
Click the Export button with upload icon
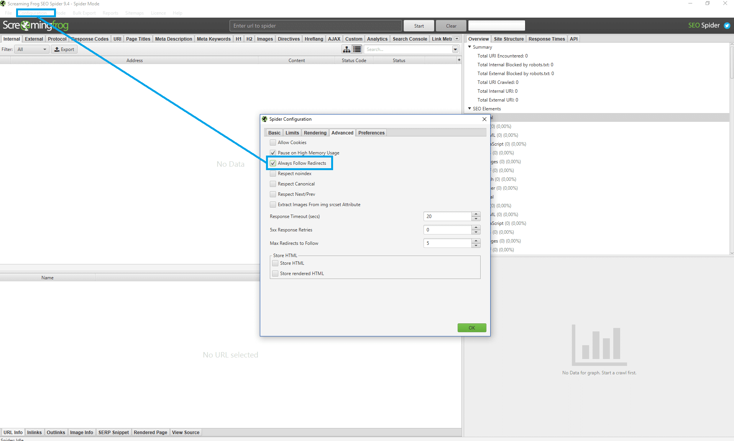tap(64, 49)
